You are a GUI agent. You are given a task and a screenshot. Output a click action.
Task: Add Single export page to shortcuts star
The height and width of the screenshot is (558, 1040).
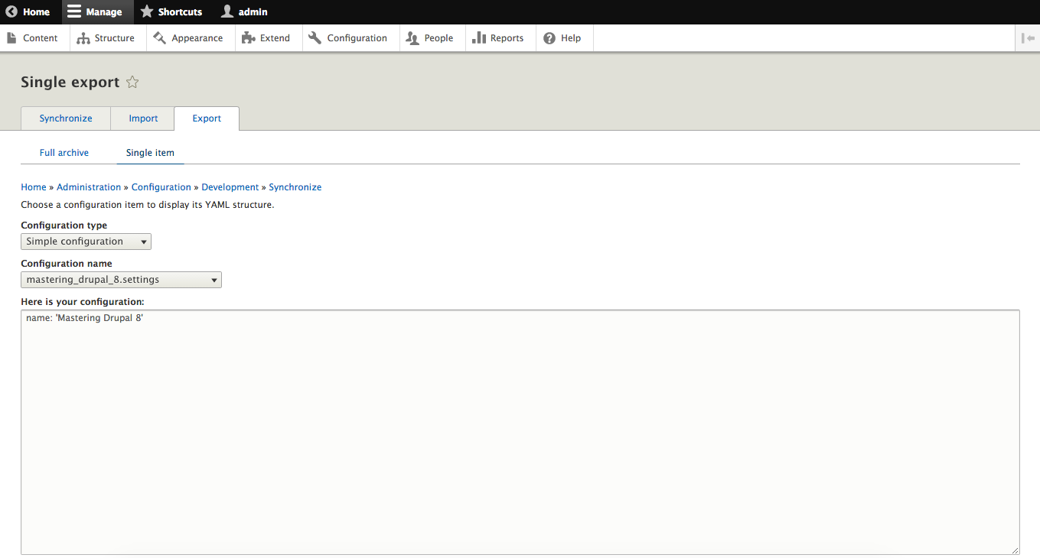(132, 82)
